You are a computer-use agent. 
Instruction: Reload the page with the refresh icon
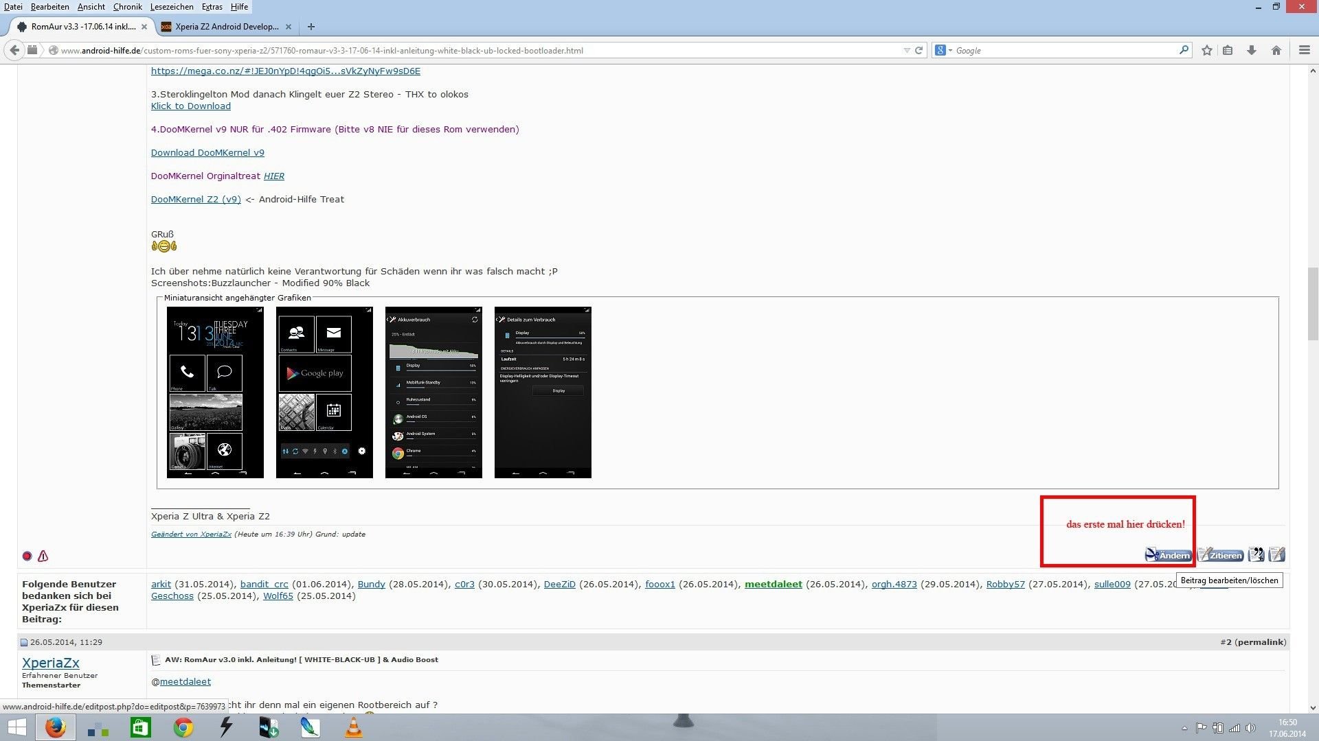coord(918,50)
